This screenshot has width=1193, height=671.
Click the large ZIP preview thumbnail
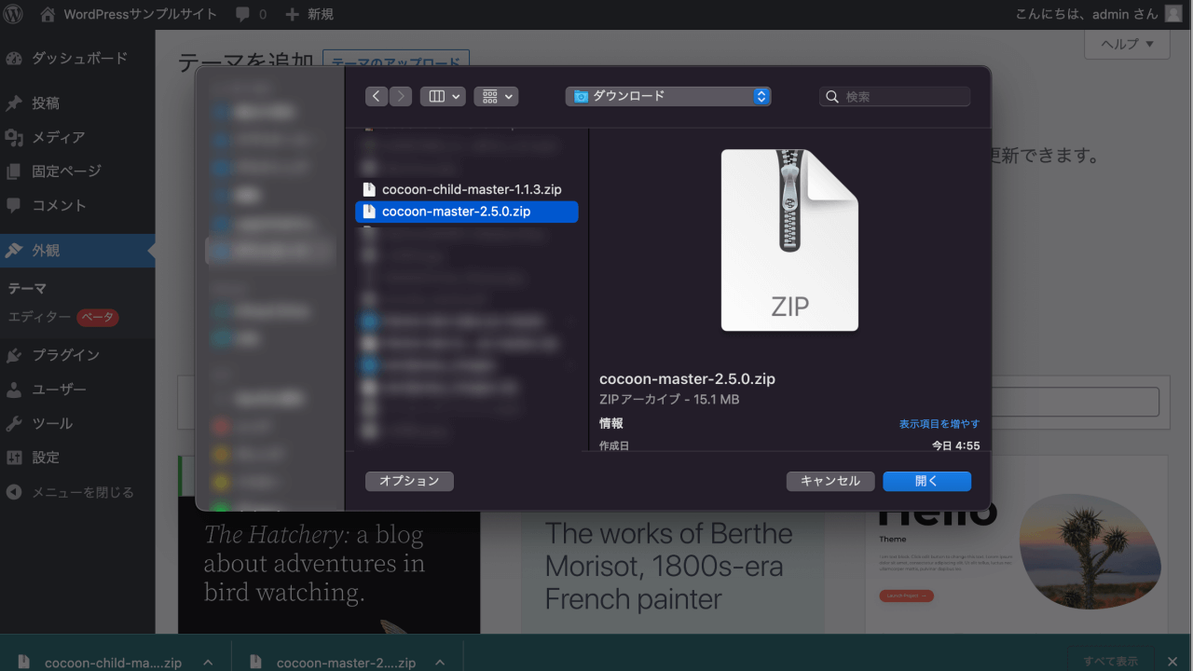tap(789, 240)
